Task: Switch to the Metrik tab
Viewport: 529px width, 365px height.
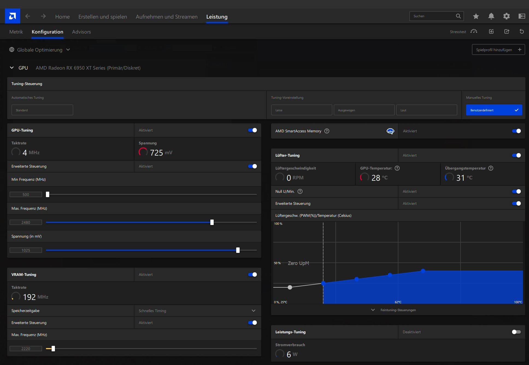Action: click(16, 32)
